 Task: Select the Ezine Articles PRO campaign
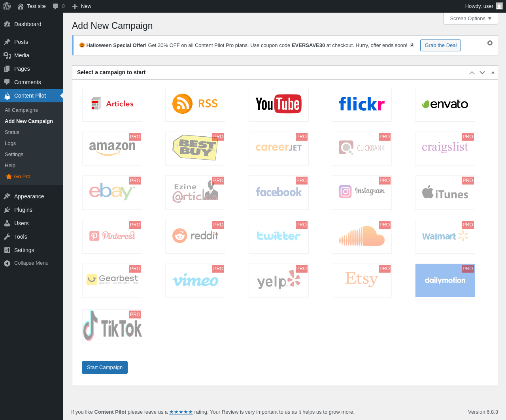click(195, 192)
